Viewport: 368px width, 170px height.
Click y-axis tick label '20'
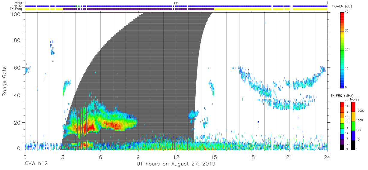[x=18, y=123]
